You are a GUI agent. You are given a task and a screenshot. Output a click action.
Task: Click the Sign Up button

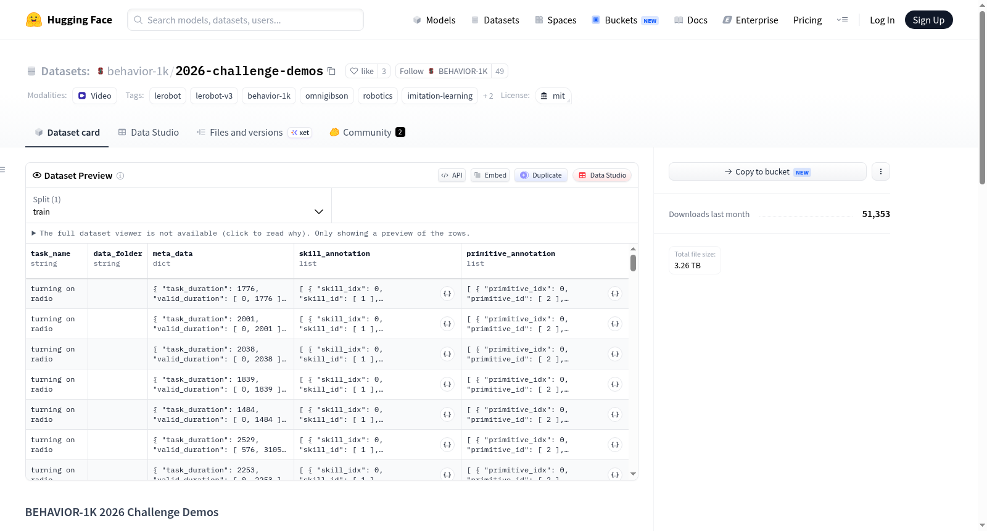tap(929, 20)
